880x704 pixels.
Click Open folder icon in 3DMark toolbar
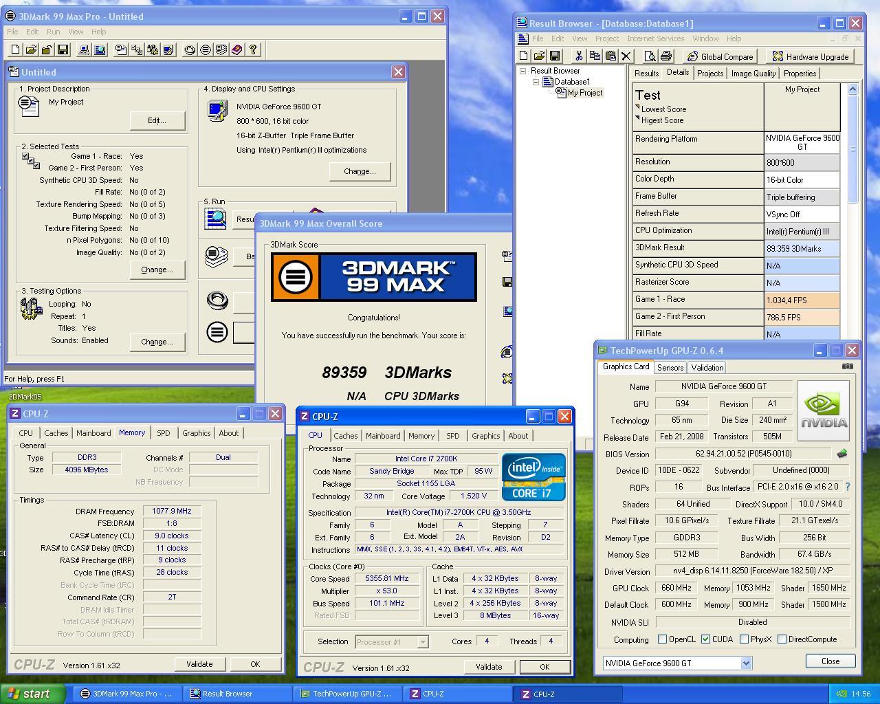[x=31, y=49]
